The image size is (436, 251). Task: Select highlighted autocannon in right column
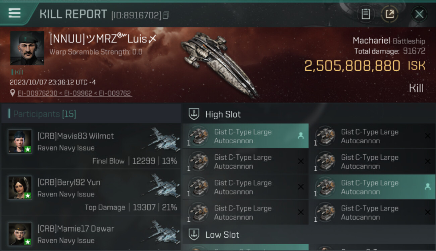[372, 187]
